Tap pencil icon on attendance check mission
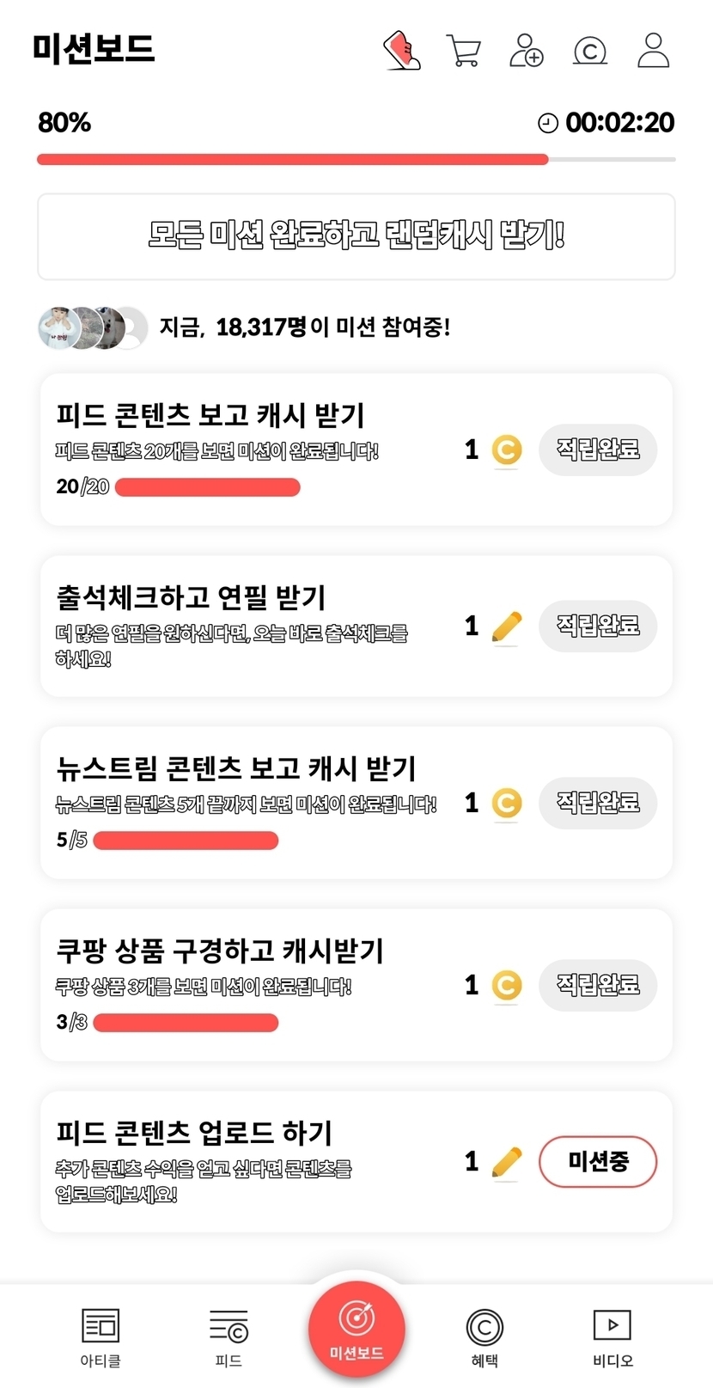 (507, 627)
